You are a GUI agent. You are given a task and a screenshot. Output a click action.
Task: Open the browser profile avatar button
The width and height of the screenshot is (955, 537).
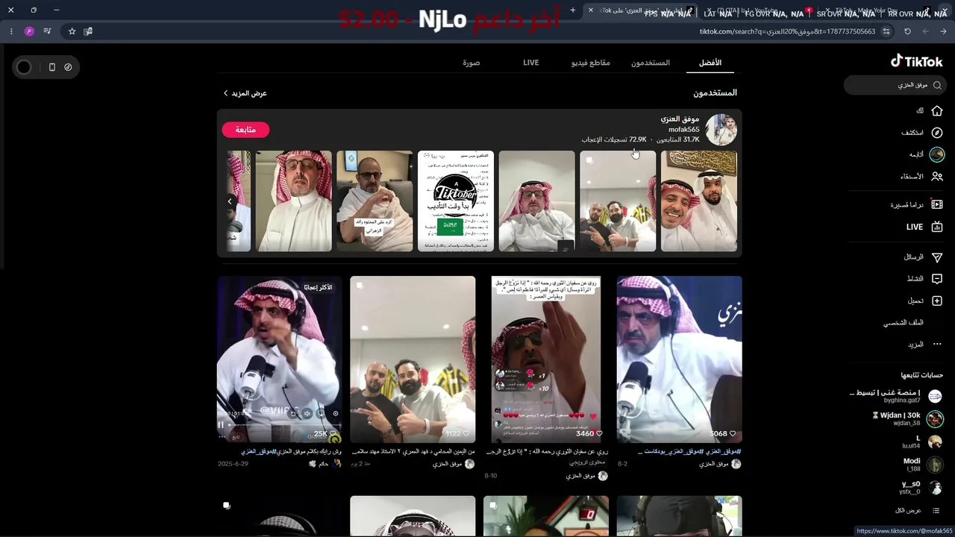click(x=29, y=31)
